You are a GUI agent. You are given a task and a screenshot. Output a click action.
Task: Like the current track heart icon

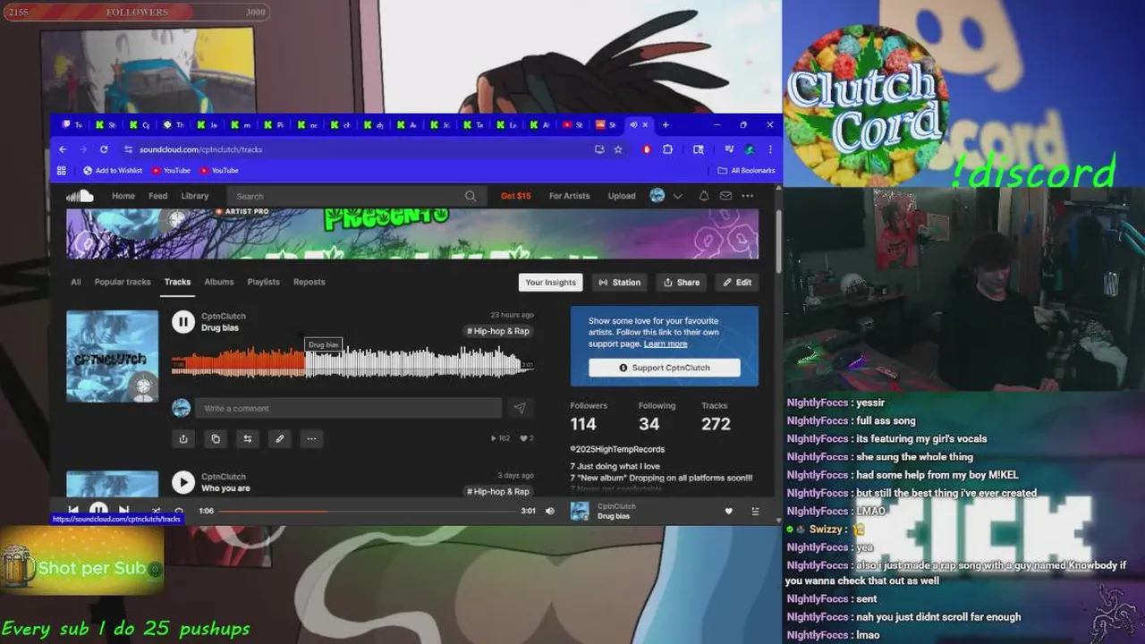click(x=728, y=511)
